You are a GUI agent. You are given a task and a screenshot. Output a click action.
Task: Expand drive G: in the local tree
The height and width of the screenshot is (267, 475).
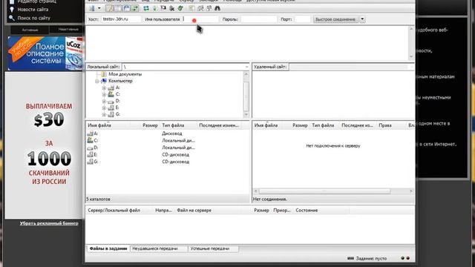pyautogui.click(x=104, y=114)
